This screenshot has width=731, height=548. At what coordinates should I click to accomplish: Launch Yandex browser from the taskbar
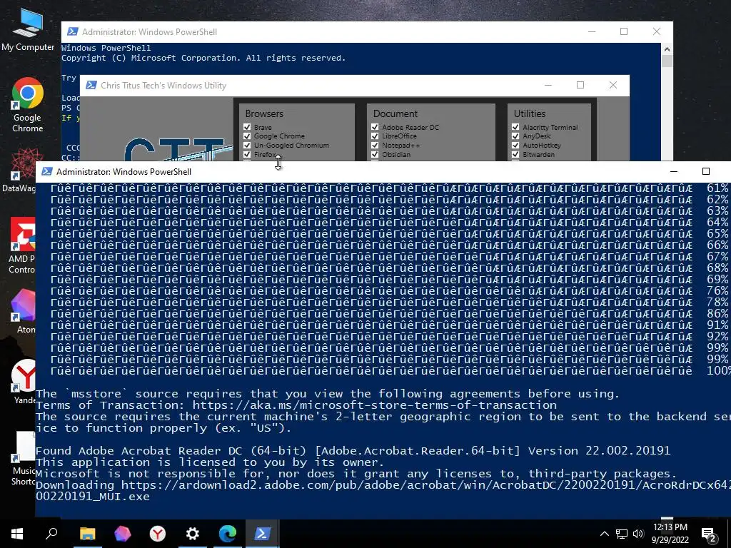pyautogui.click(x=158, y=534)
